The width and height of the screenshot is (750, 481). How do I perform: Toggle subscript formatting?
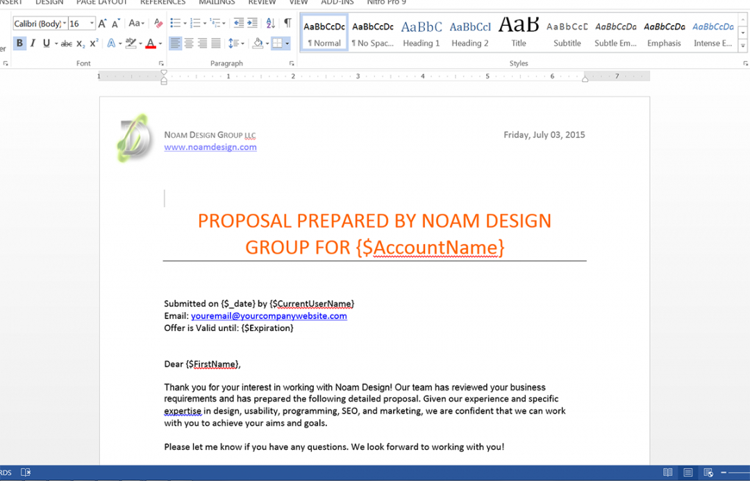81,44
